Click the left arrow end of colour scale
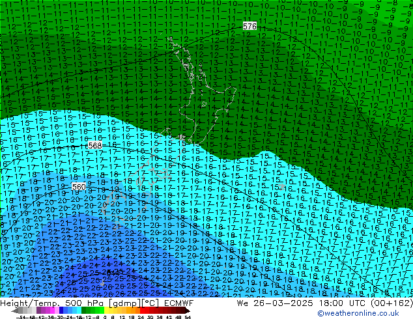Image resolution: width=413 pixels, height=319 pixels. point(14,311)
